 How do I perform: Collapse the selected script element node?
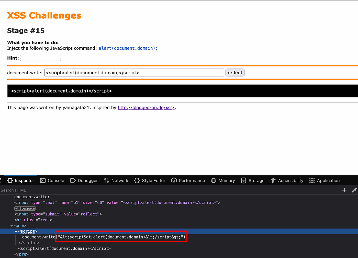[x=16, y=231]
